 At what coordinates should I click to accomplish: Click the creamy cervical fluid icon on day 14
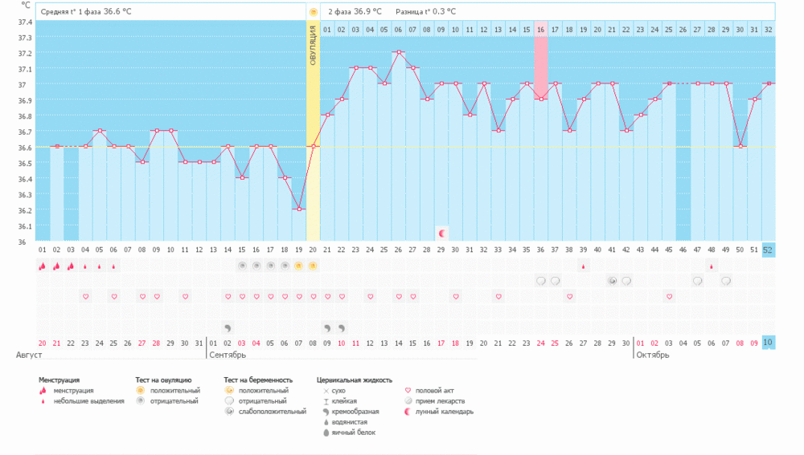coord(228,327)
